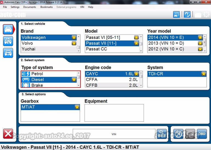Screen dimensions: 211x150
Task: Select Volkswagen in the Brand list
Action: point(49,38)
